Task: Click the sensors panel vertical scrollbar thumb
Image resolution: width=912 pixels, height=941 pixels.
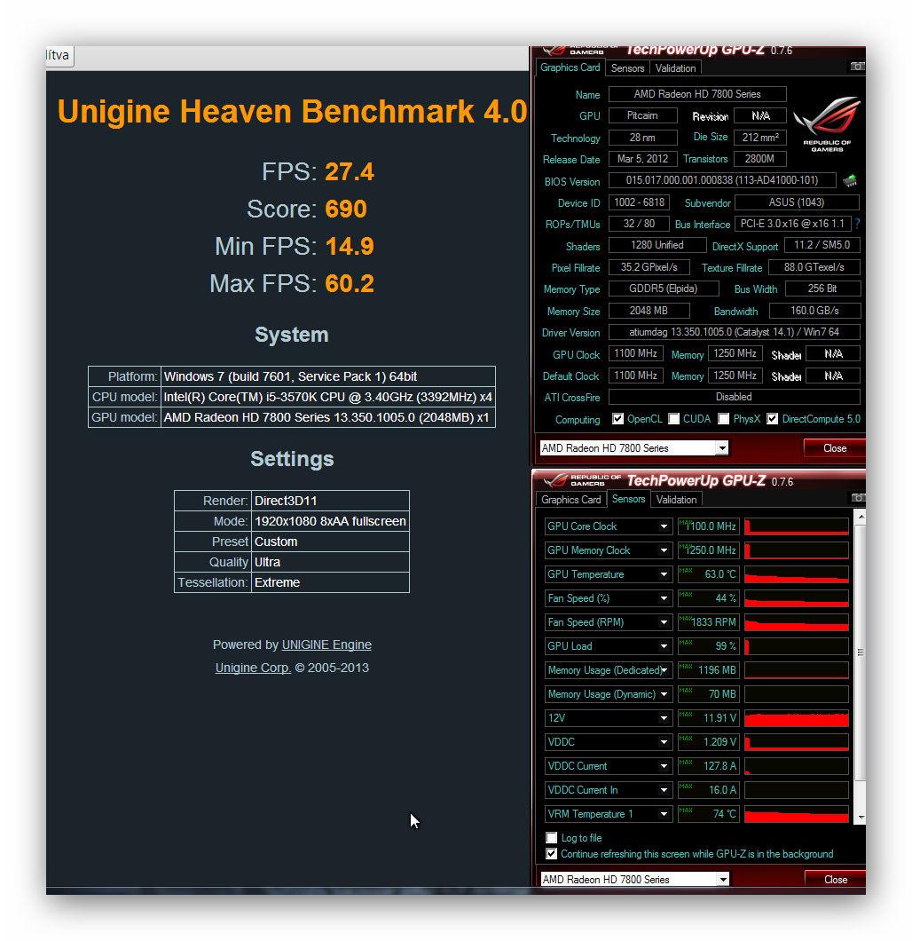Action: click(x=861, y=652)
